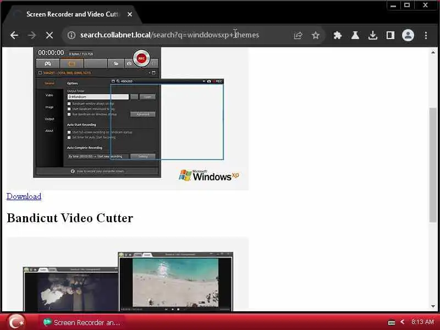440x330 pixels.
Task: Close the Screen Recorder tab
Action: pyautogui.click(x=130, y=14)
